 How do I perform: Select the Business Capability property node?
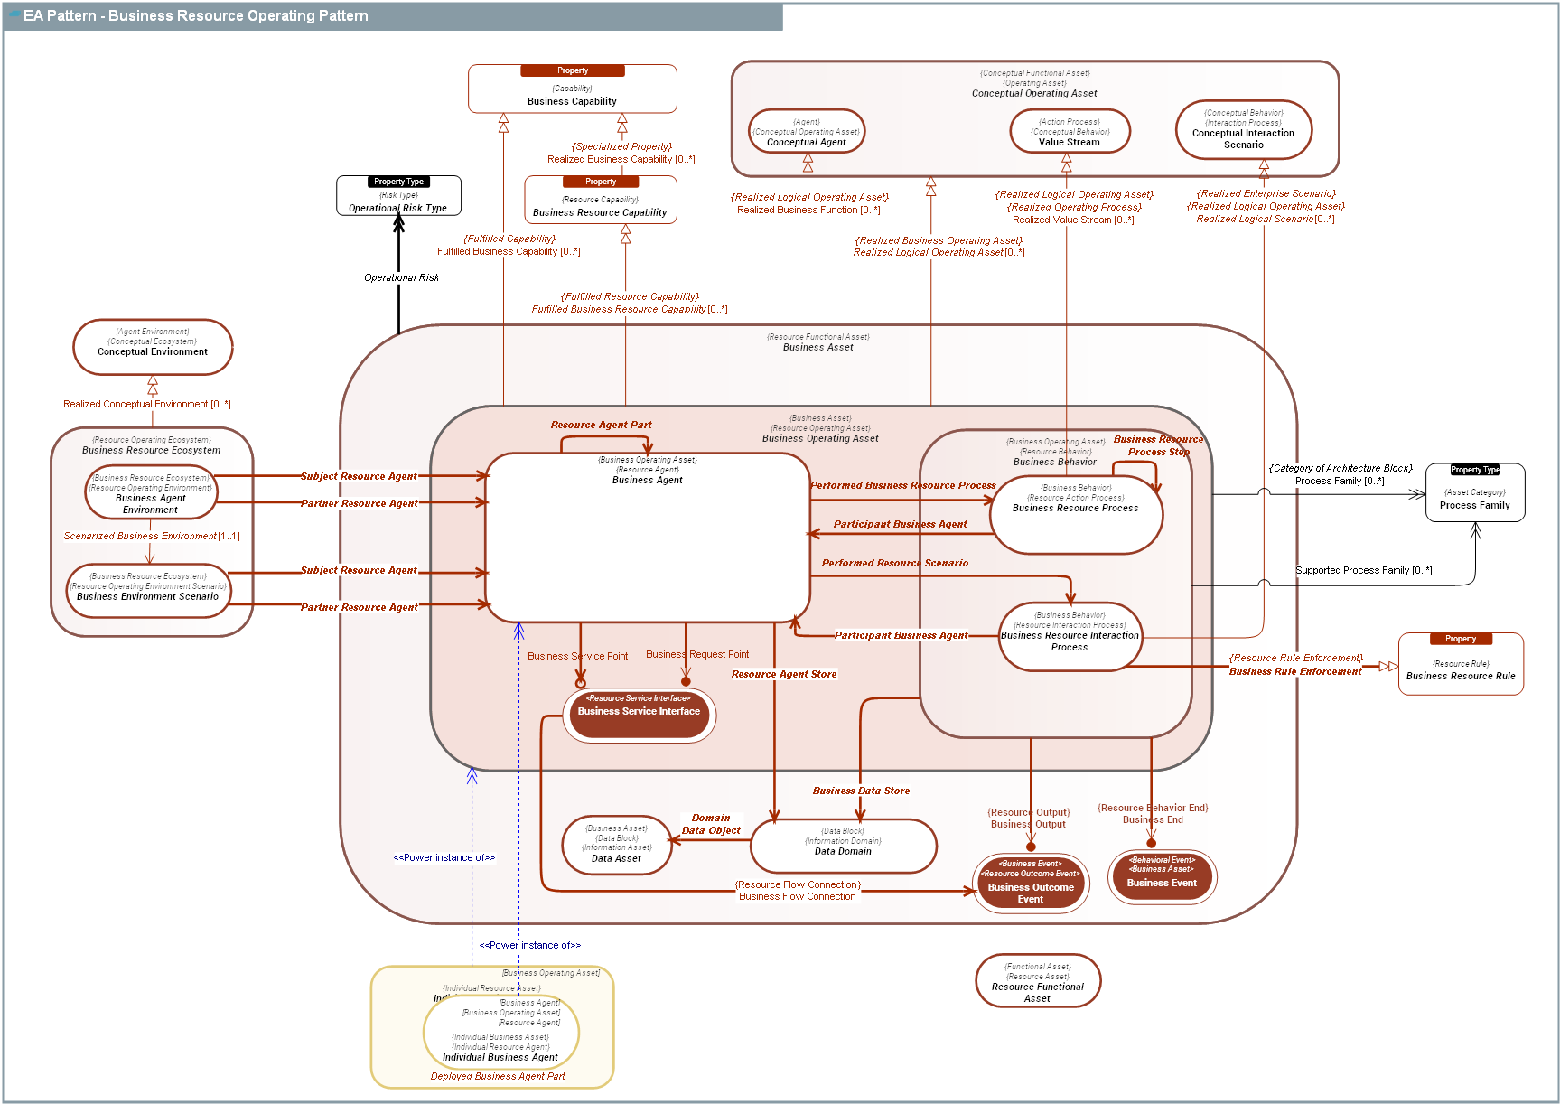572,95
